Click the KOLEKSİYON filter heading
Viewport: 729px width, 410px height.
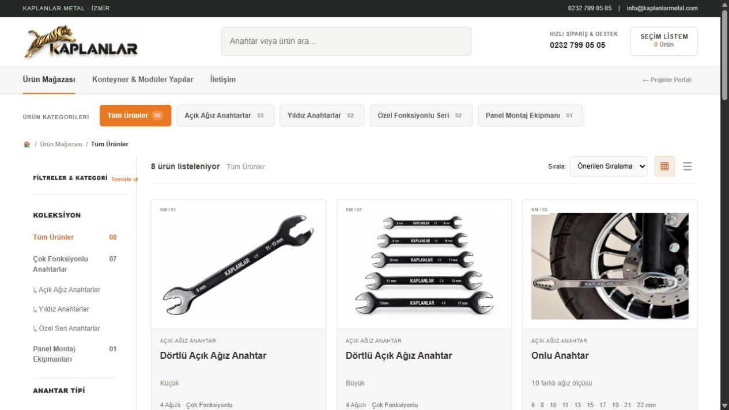57,215
